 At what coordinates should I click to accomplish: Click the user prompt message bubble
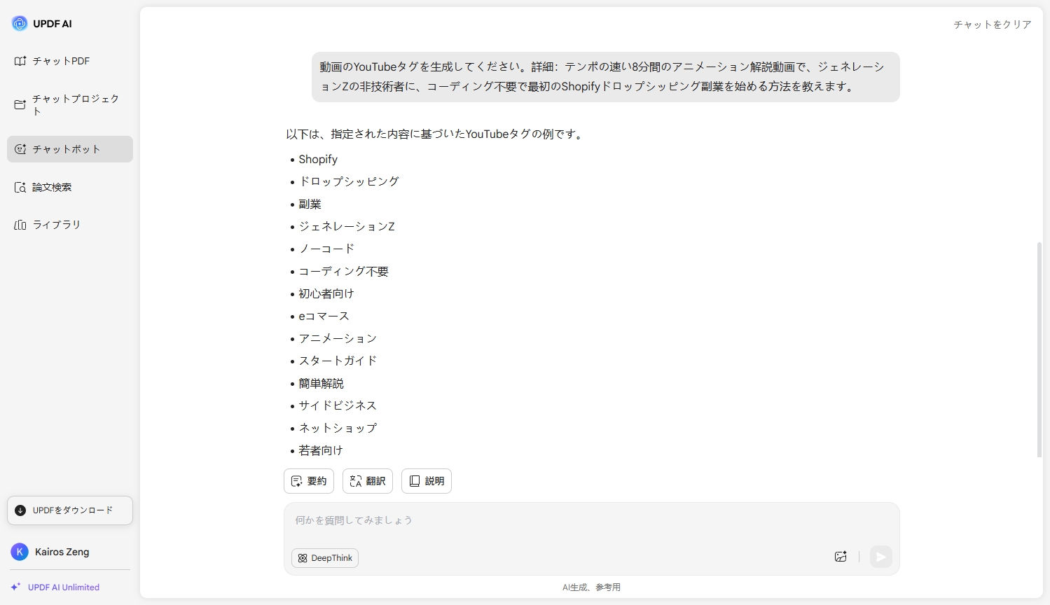click(x=606, y=77)
